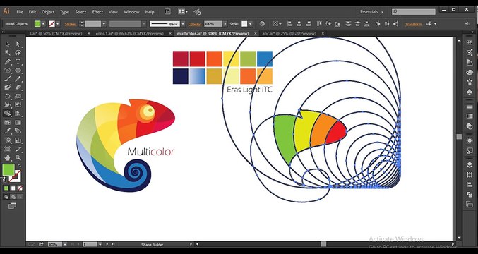Image resolution: width=478 pixels, height=254 pixels.
Task: Click the green Fill swatch in Tools panel
Action: (x=8, y=169)
